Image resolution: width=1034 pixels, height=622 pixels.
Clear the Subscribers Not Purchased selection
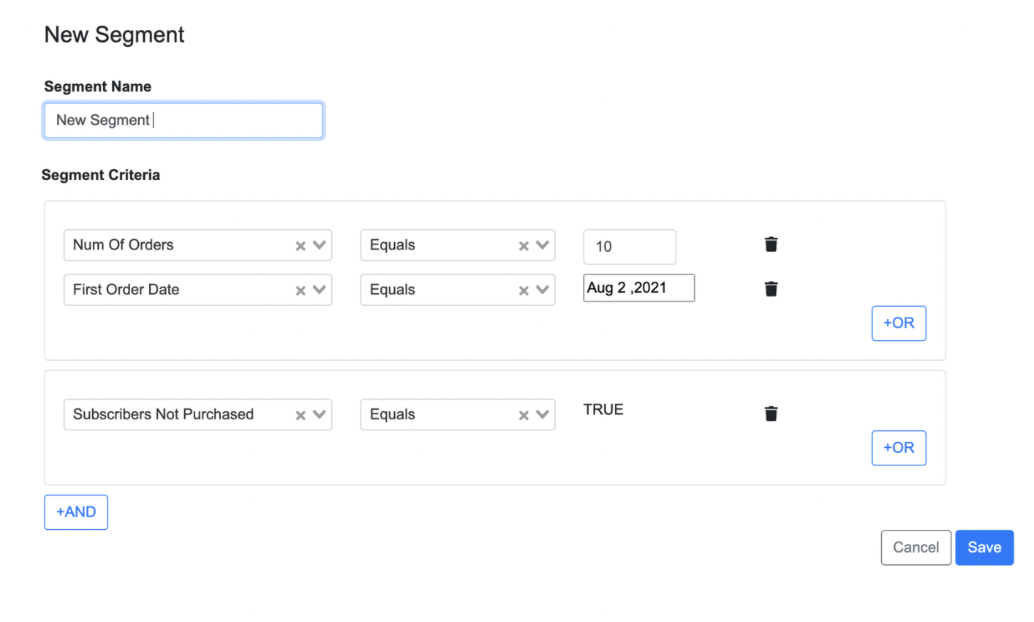coord(301,415)
